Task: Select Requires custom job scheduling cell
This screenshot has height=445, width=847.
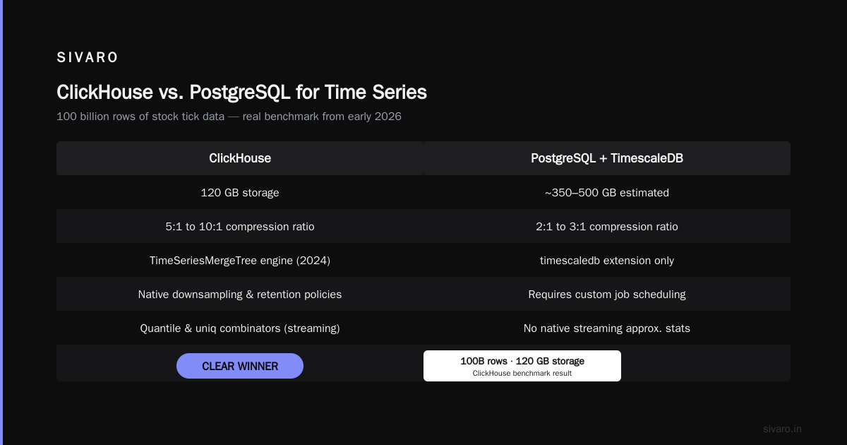Action: pyautogui.click(x=607, y=294)
